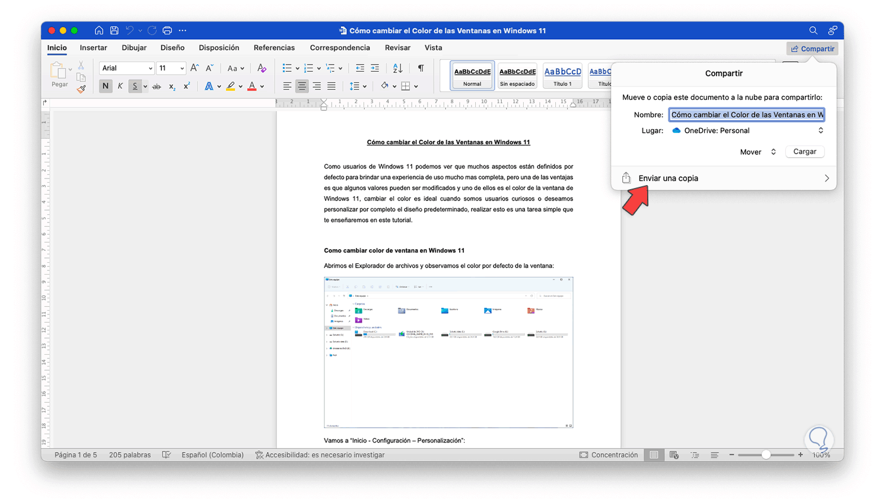Image resolution: width=885 pixels, height=503 pixels.
Task: Apply the Sin espaciado style
Action: point(517,76)
